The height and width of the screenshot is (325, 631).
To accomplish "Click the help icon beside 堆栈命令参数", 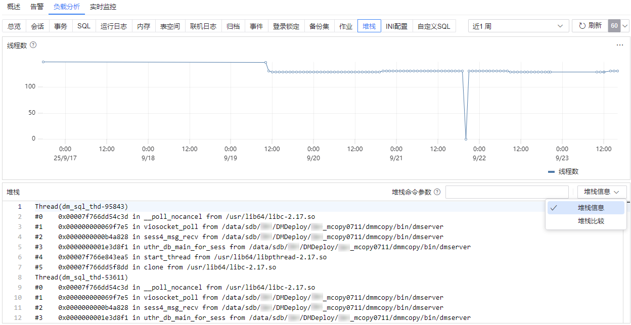I will pos(437,192).
